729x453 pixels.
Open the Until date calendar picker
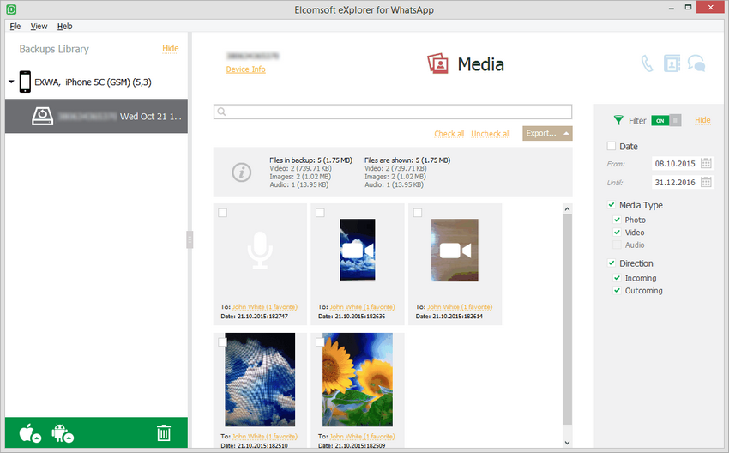coord(707,182)
